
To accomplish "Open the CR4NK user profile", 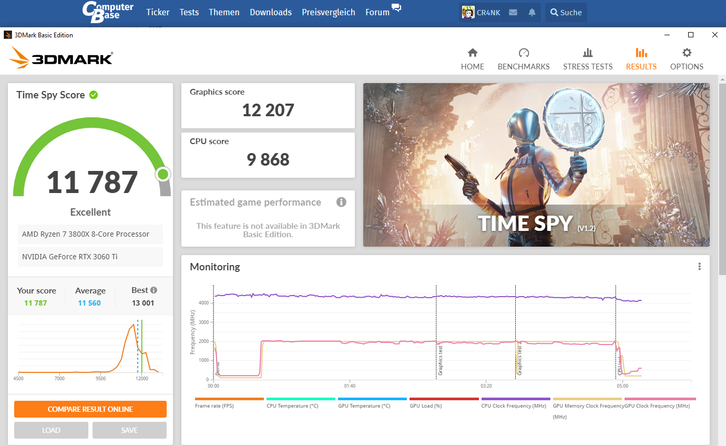I will point(482,12).
